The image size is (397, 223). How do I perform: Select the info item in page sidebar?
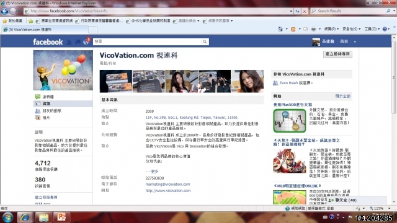(63, 103)
